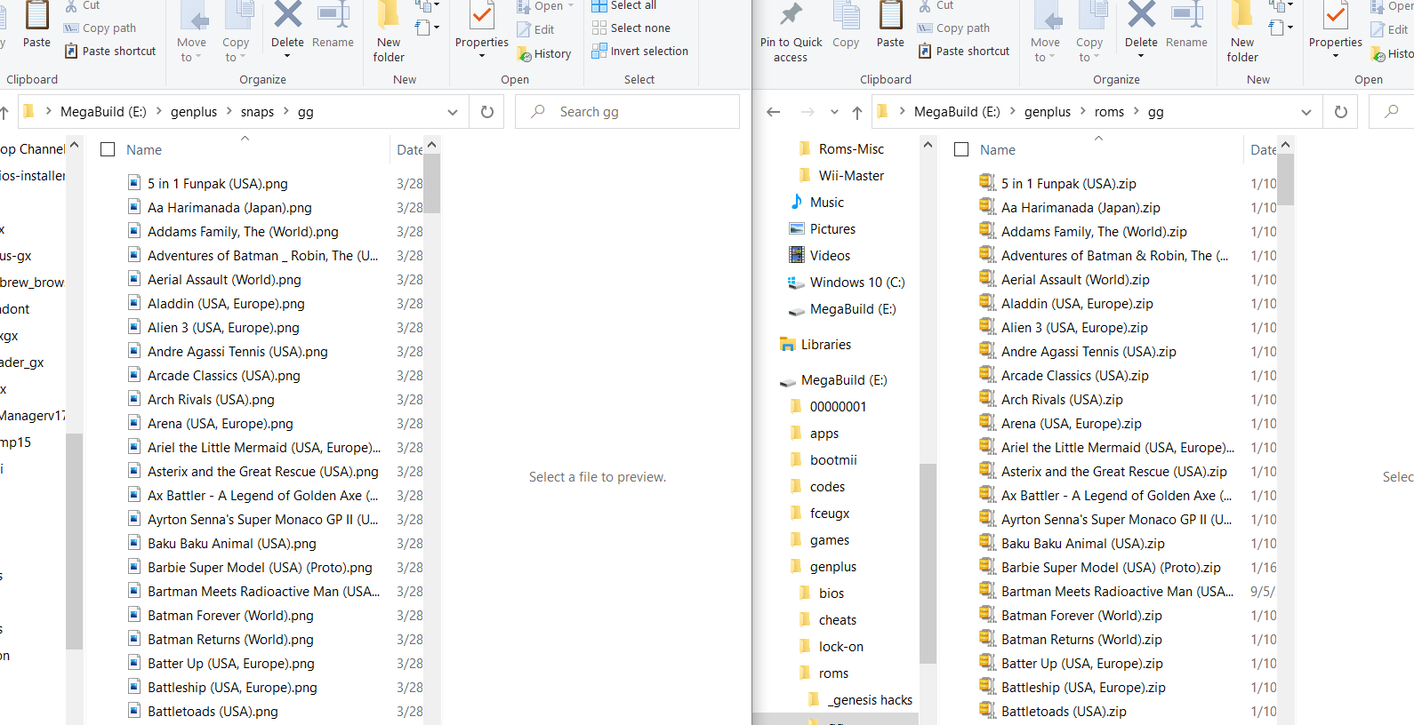Expand Delete dropdown arrow in right window
1414x725 pixels.
1141,56
